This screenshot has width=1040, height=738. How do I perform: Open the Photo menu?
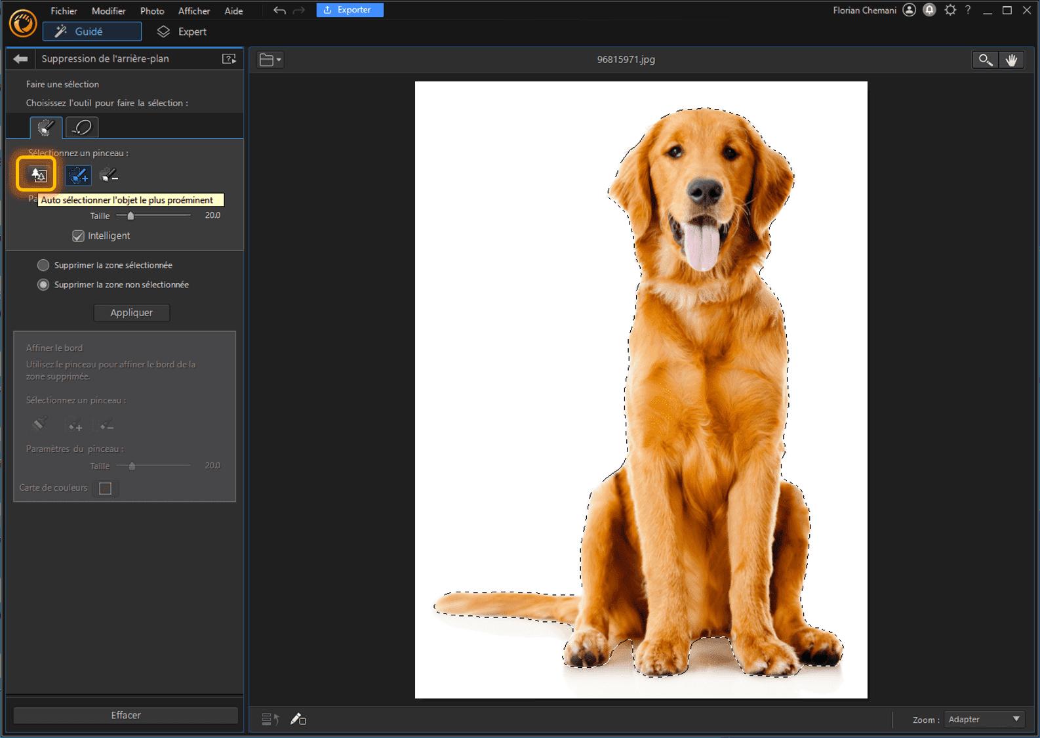(152, 11)
